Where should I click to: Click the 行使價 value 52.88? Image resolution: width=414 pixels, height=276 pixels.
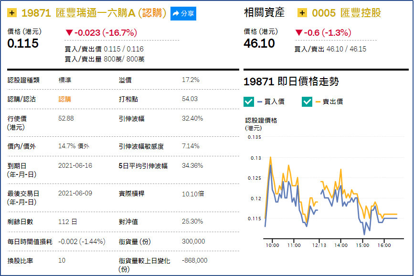66,118
